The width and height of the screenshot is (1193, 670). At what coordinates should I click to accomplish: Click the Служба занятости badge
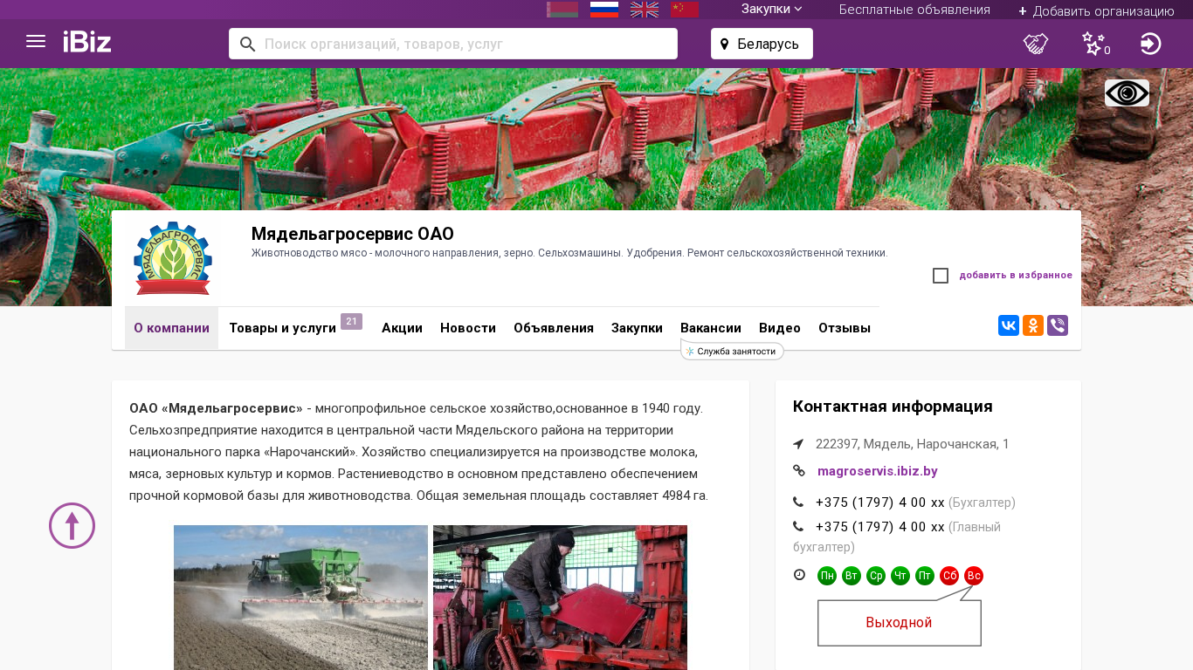[x=732, y=351]
